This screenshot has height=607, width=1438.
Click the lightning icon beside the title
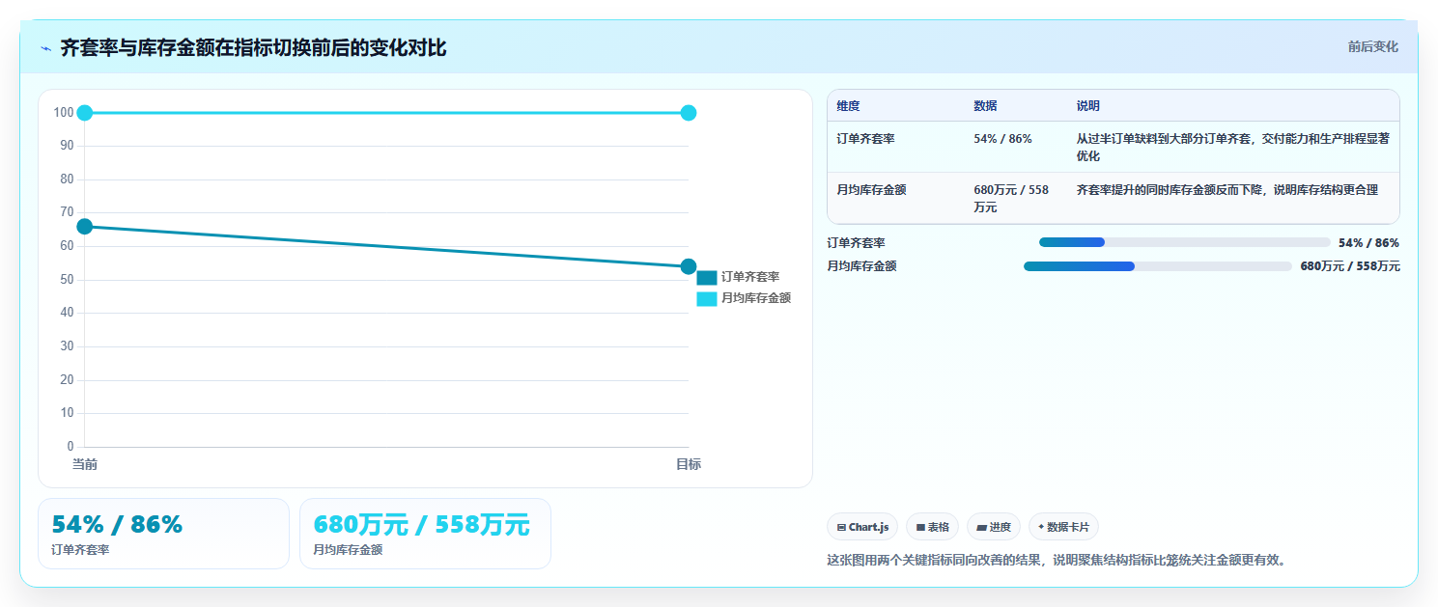(x=45, y=48)
